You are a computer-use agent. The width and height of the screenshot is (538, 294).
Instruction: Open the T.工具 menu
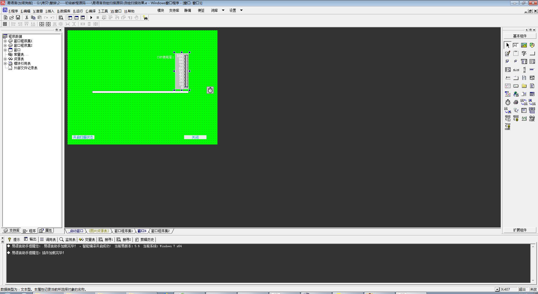point(103,11)
